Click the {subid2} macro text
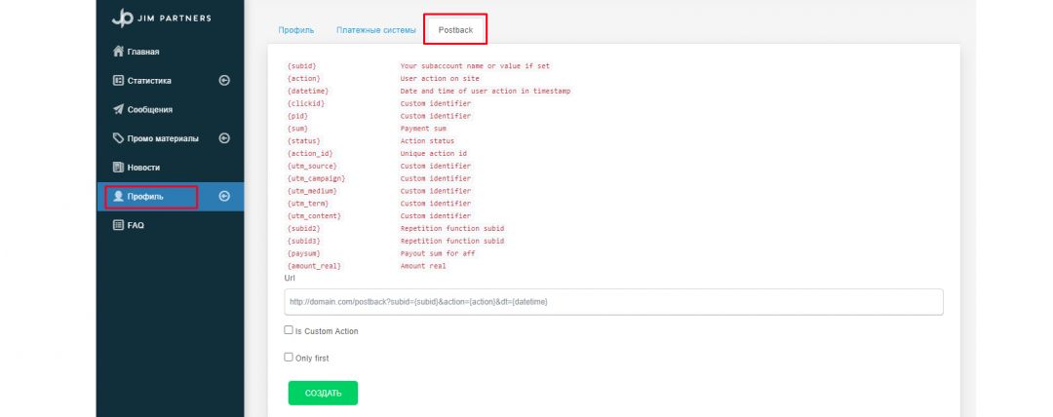Screen dimensions: 1053x417 click(303, 228)
